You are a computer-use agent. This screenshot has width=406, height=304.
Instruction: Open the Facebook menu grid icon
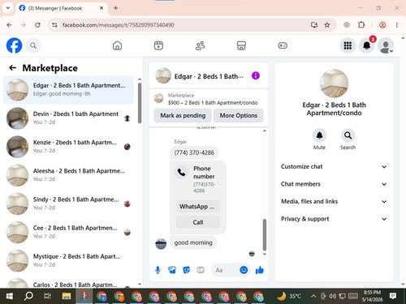pyautogui.click(x=348, y=45)
